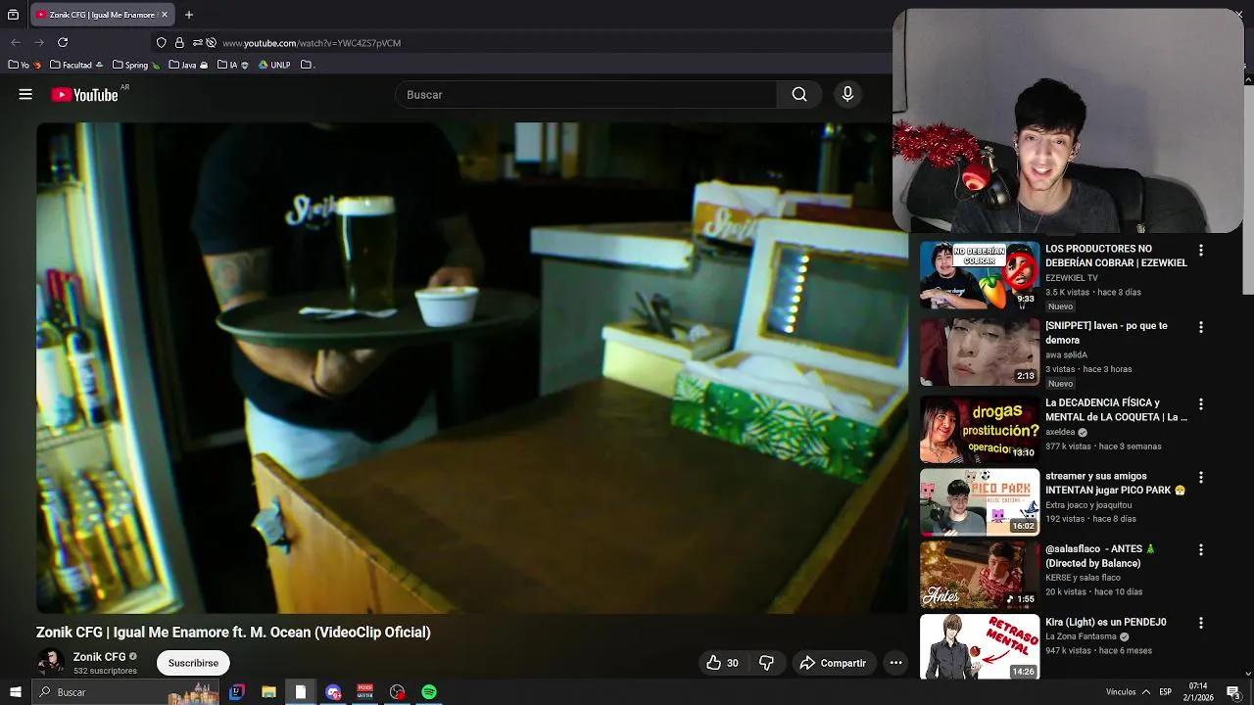The width and height of the screenshot is (1254, 705).
Task: Go back with browser back arrow
Action: (16, 42)
